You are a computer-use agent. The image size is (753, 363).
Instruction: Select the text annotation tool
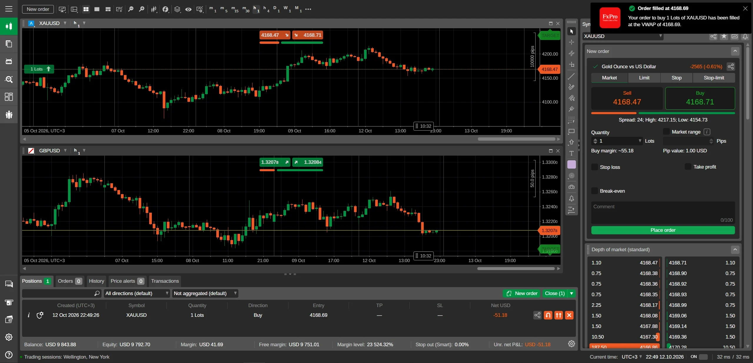(x=571, y=153)
